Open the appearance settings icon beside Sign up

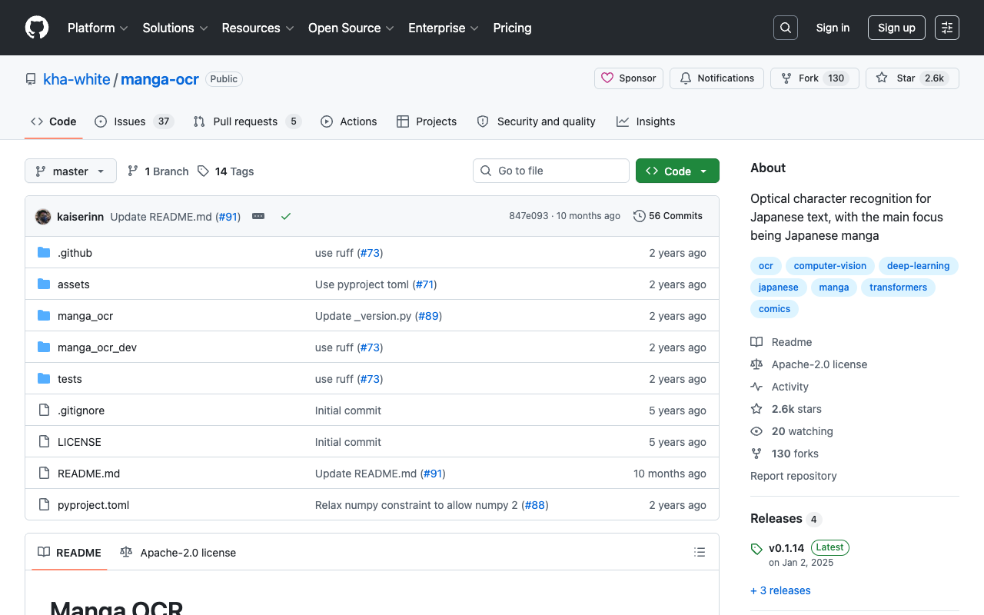(x=947, y=28)
